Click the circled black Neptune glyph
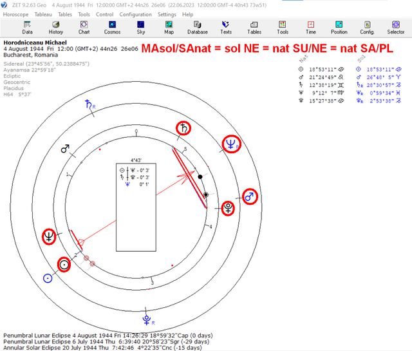412x351 pixels. tap(49, 236)
